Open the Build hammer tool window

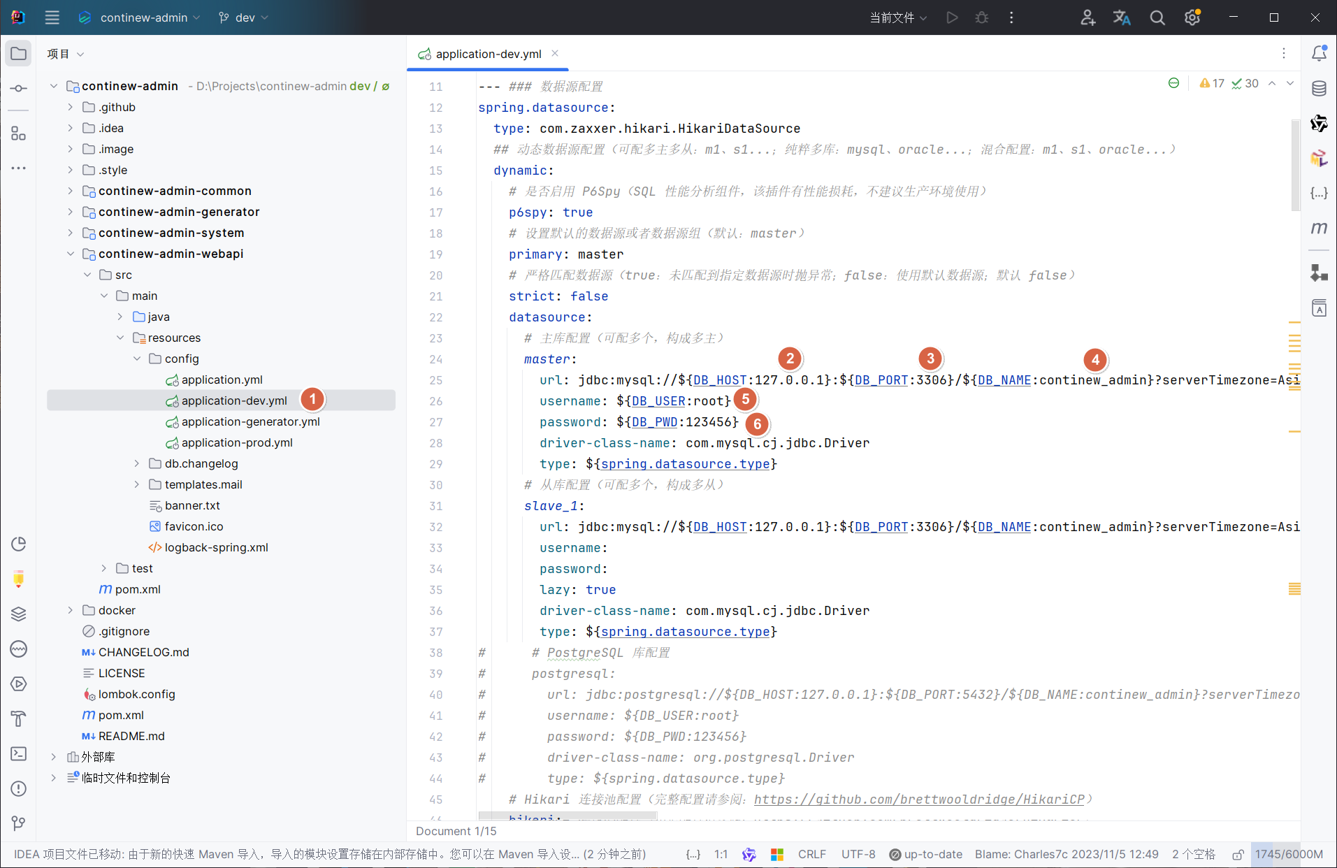pyautogui.click(x=19, y=719)
